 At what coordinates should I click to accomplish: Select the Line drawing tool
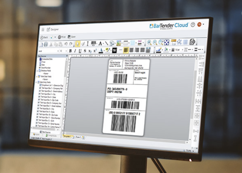coord(106,43)
